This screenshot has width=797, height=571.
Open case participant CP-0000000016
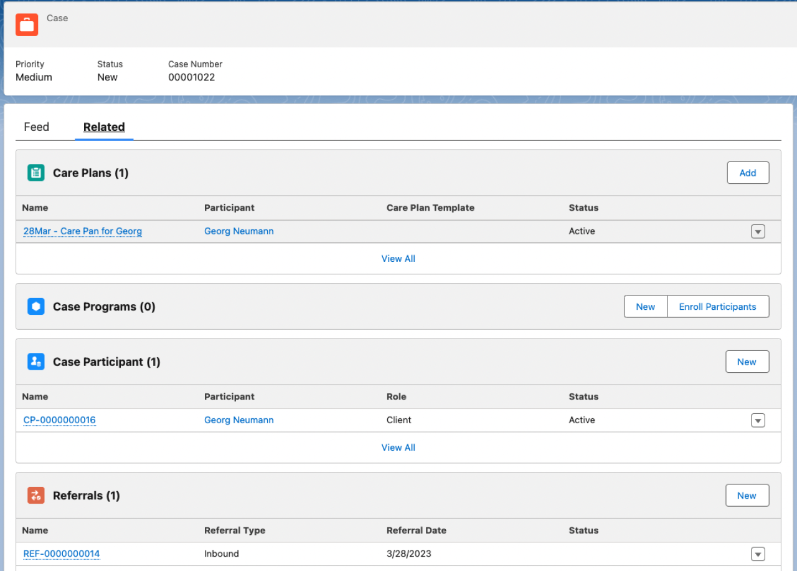(60, 420)
